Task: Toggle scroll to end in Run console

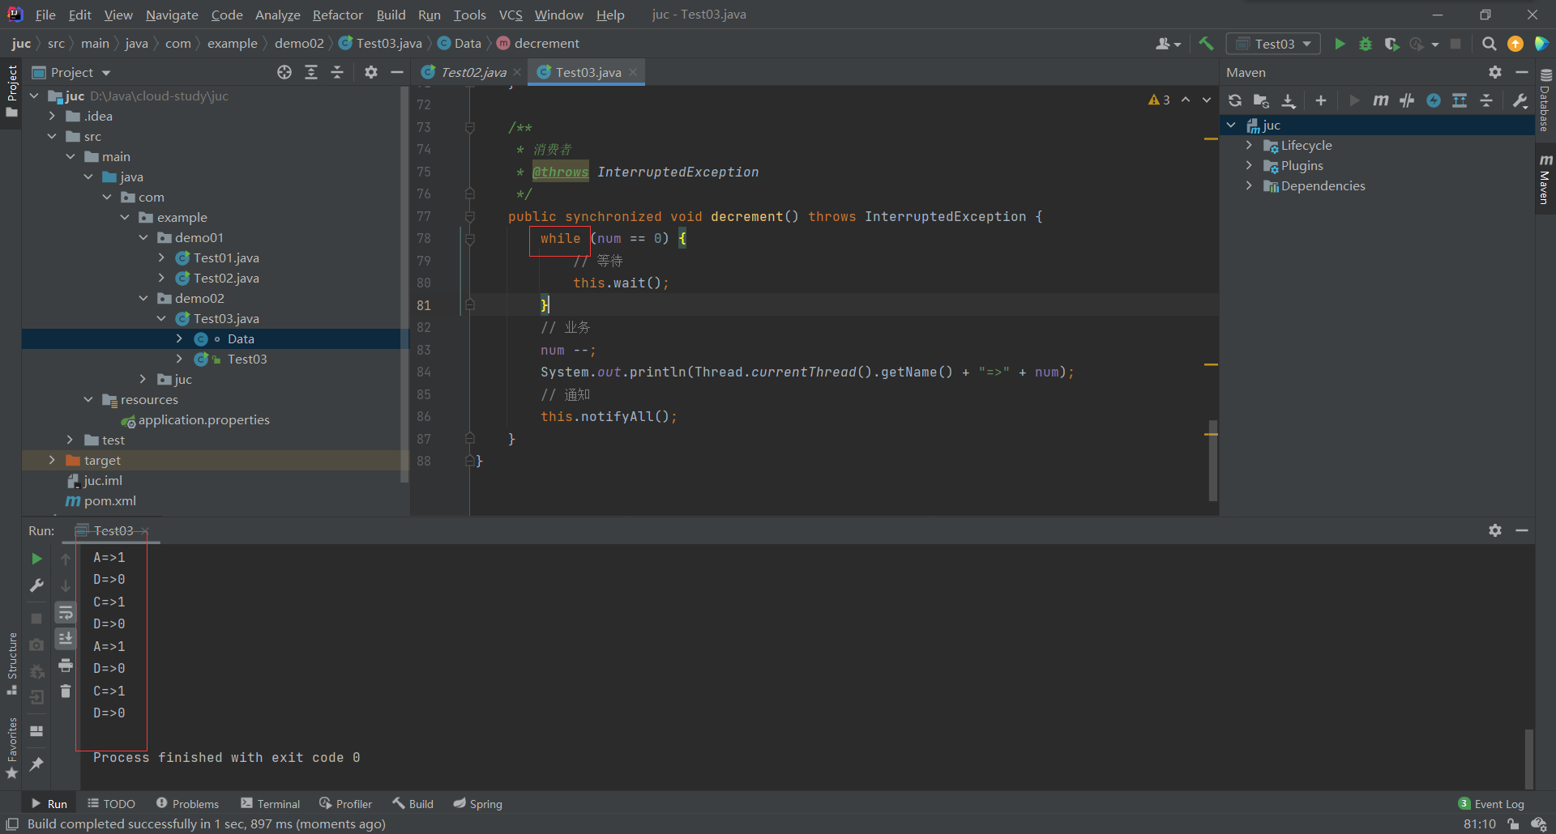Action: pyautogui.click(x=66, y=639)
